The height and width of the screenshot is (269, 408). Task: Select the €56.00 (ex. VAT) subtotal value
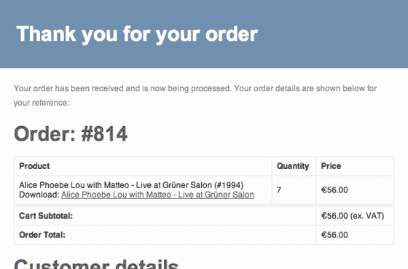point(353,216)
